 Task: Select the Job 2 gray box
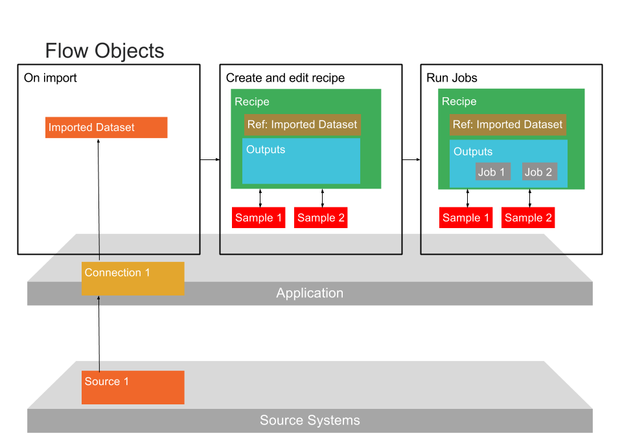coord(539,172)
